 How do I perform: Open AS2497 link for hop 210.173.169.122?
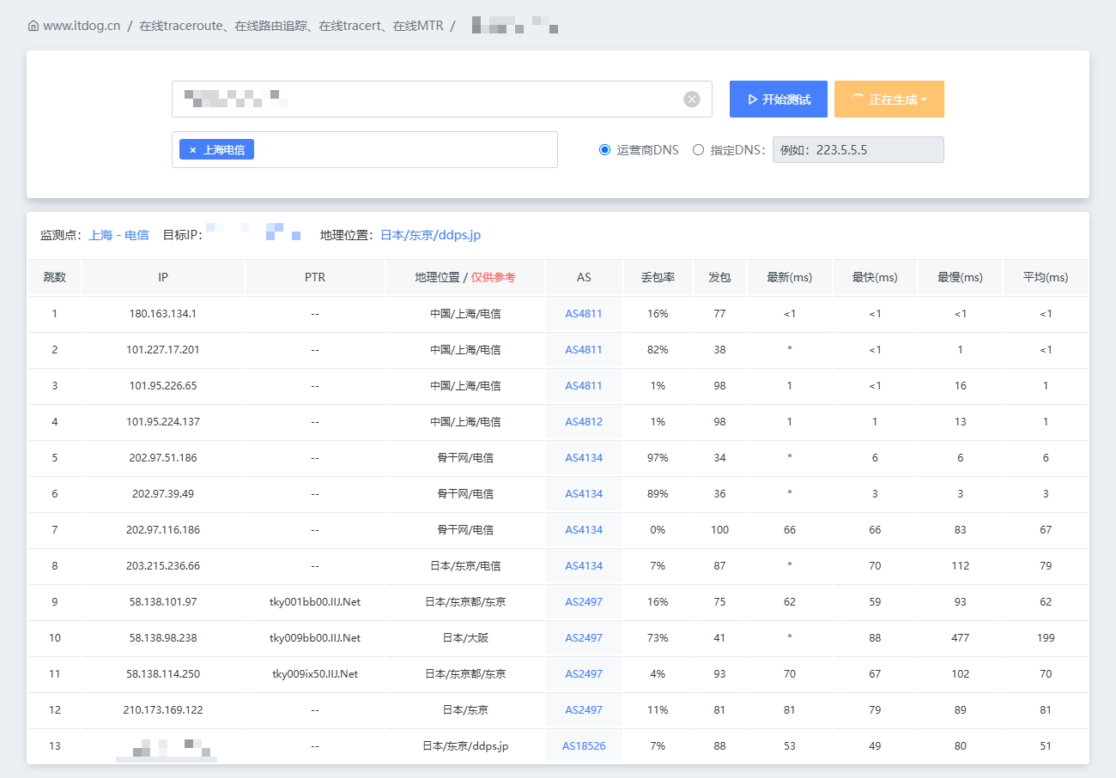[x=584, y=710]
